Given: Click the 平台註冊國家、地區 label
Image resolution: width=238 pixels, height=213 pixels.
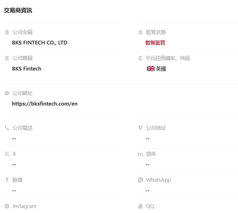Looking at the screenshot, I should coord(168,58).
